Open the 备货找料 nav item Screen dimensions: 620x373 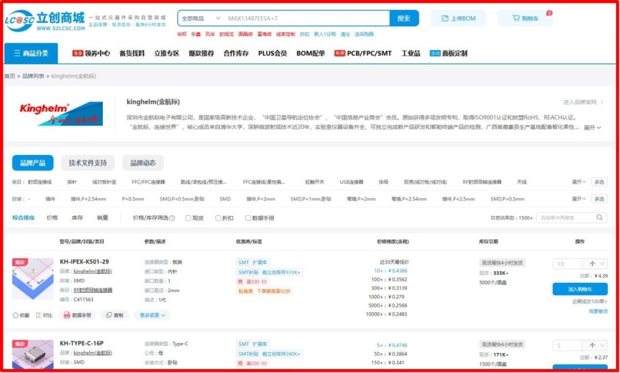coord(132,53)
